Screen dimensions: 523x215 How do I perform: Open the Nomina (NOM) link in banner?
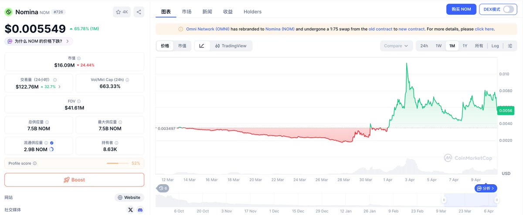[x=280, y=29]
